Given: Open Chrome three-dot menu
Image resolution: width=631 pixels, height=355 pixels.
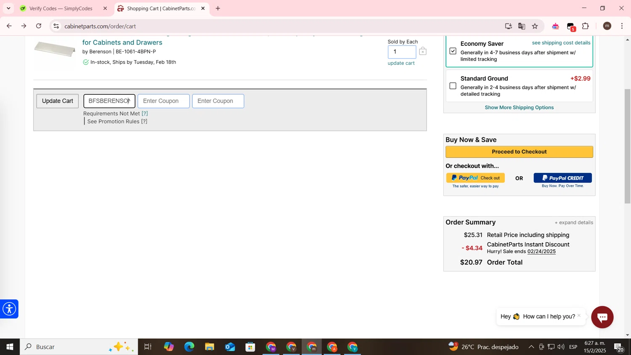Looking at the screenshot, I should coord(622,26).
